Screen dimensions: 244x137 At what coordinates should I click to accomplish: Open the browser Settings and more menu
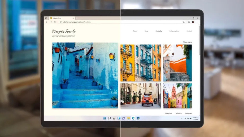tap(197, 22)
